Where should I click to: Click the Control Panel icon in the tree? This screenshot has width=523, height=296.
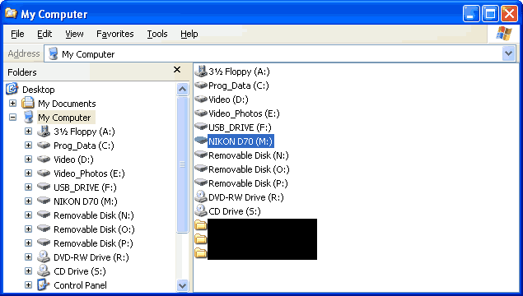click(x=44, y=284)
